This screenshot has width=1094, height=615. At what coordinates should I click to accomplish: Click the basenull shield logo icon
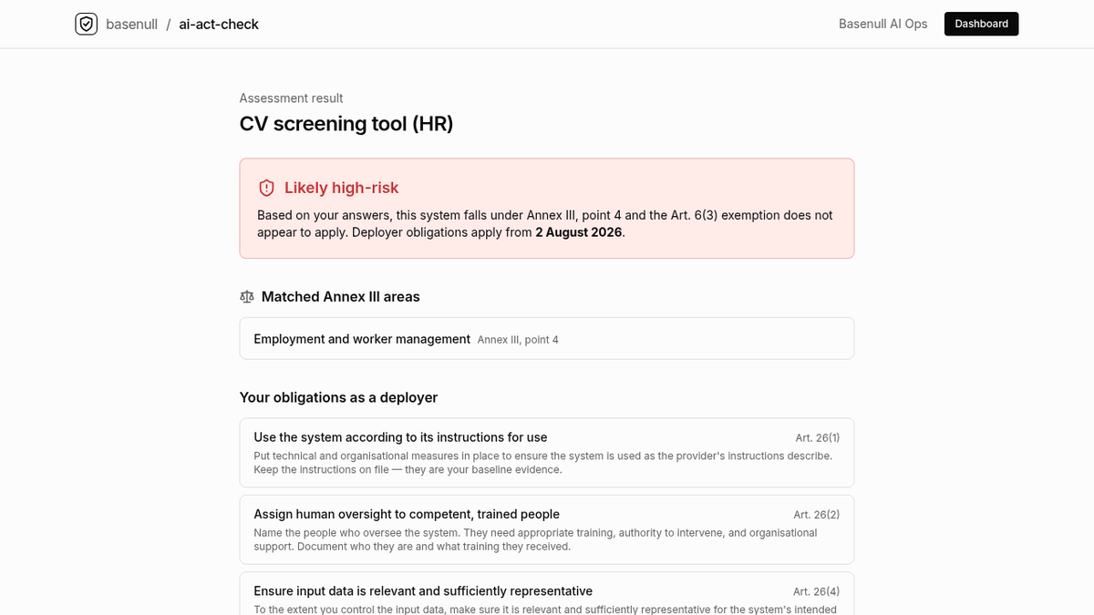[86, 24]
